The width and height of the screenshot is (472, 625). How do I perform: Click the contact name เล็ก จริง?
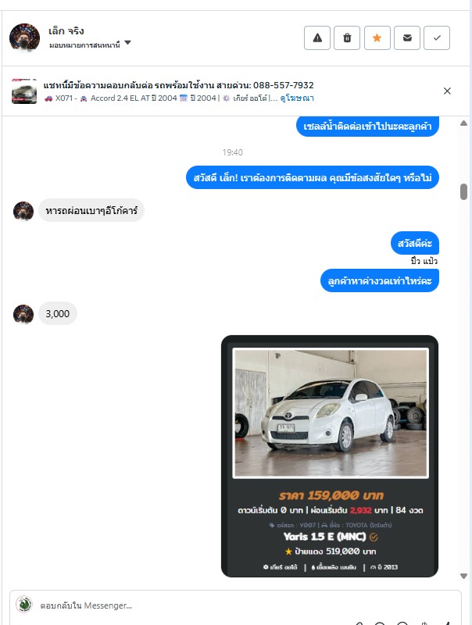point(66,31)
